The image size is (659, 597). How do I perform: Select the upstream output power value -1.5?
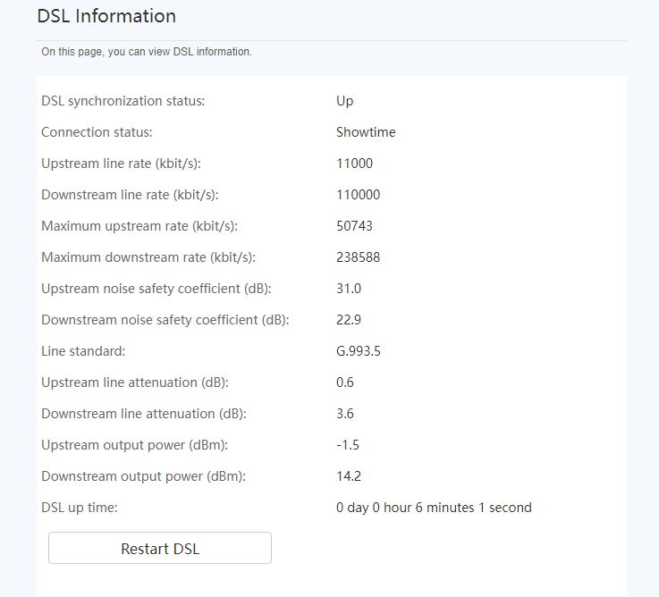click(x=348, y=445)
